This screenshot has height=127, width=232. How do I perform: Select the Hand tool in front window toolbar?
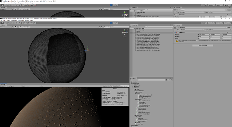[x=2, y=23]
